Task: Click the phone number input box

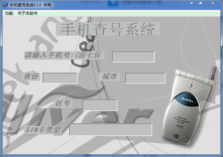Action: point(133,57)
